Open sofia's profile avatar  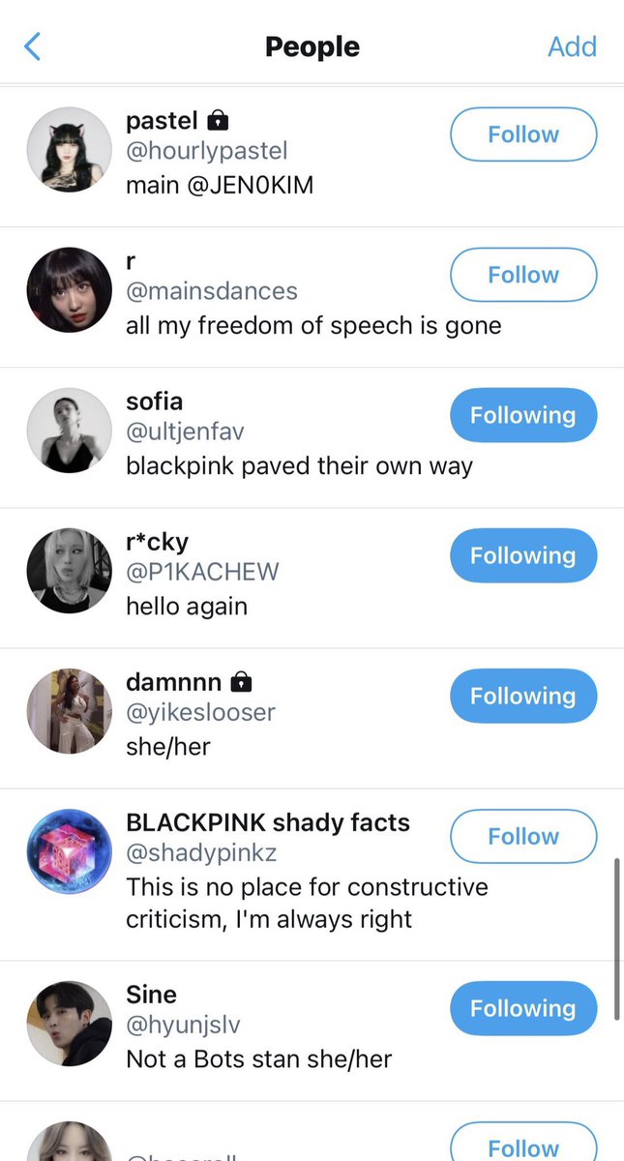70,431
